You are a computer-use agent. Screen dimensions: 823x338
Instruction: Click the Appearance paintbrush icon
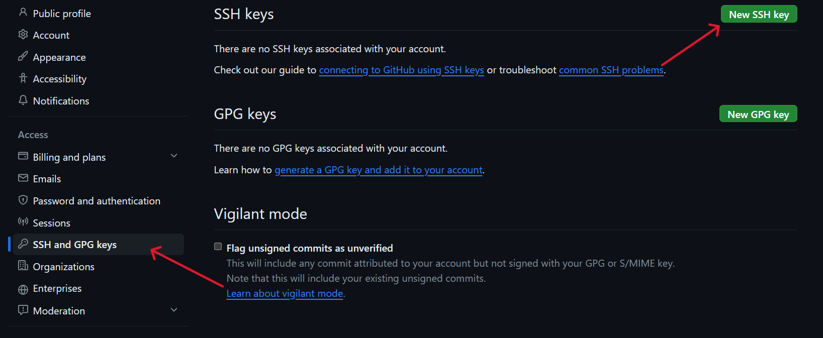coord(23,56)
